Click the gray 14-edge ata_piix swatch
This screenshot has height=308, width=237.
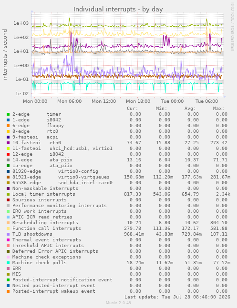[x=8, y=160]
